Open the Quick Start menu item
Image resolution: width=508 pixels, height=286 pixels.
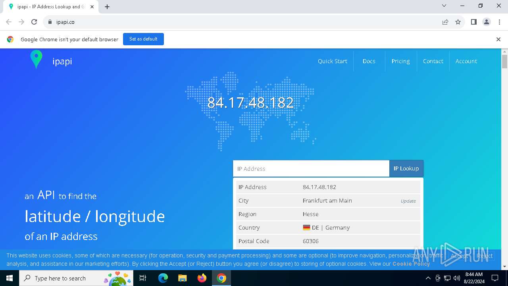(333, 61)
